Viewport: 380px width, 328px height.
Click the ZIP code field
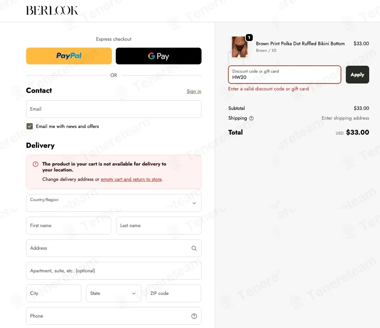point(174,294)
